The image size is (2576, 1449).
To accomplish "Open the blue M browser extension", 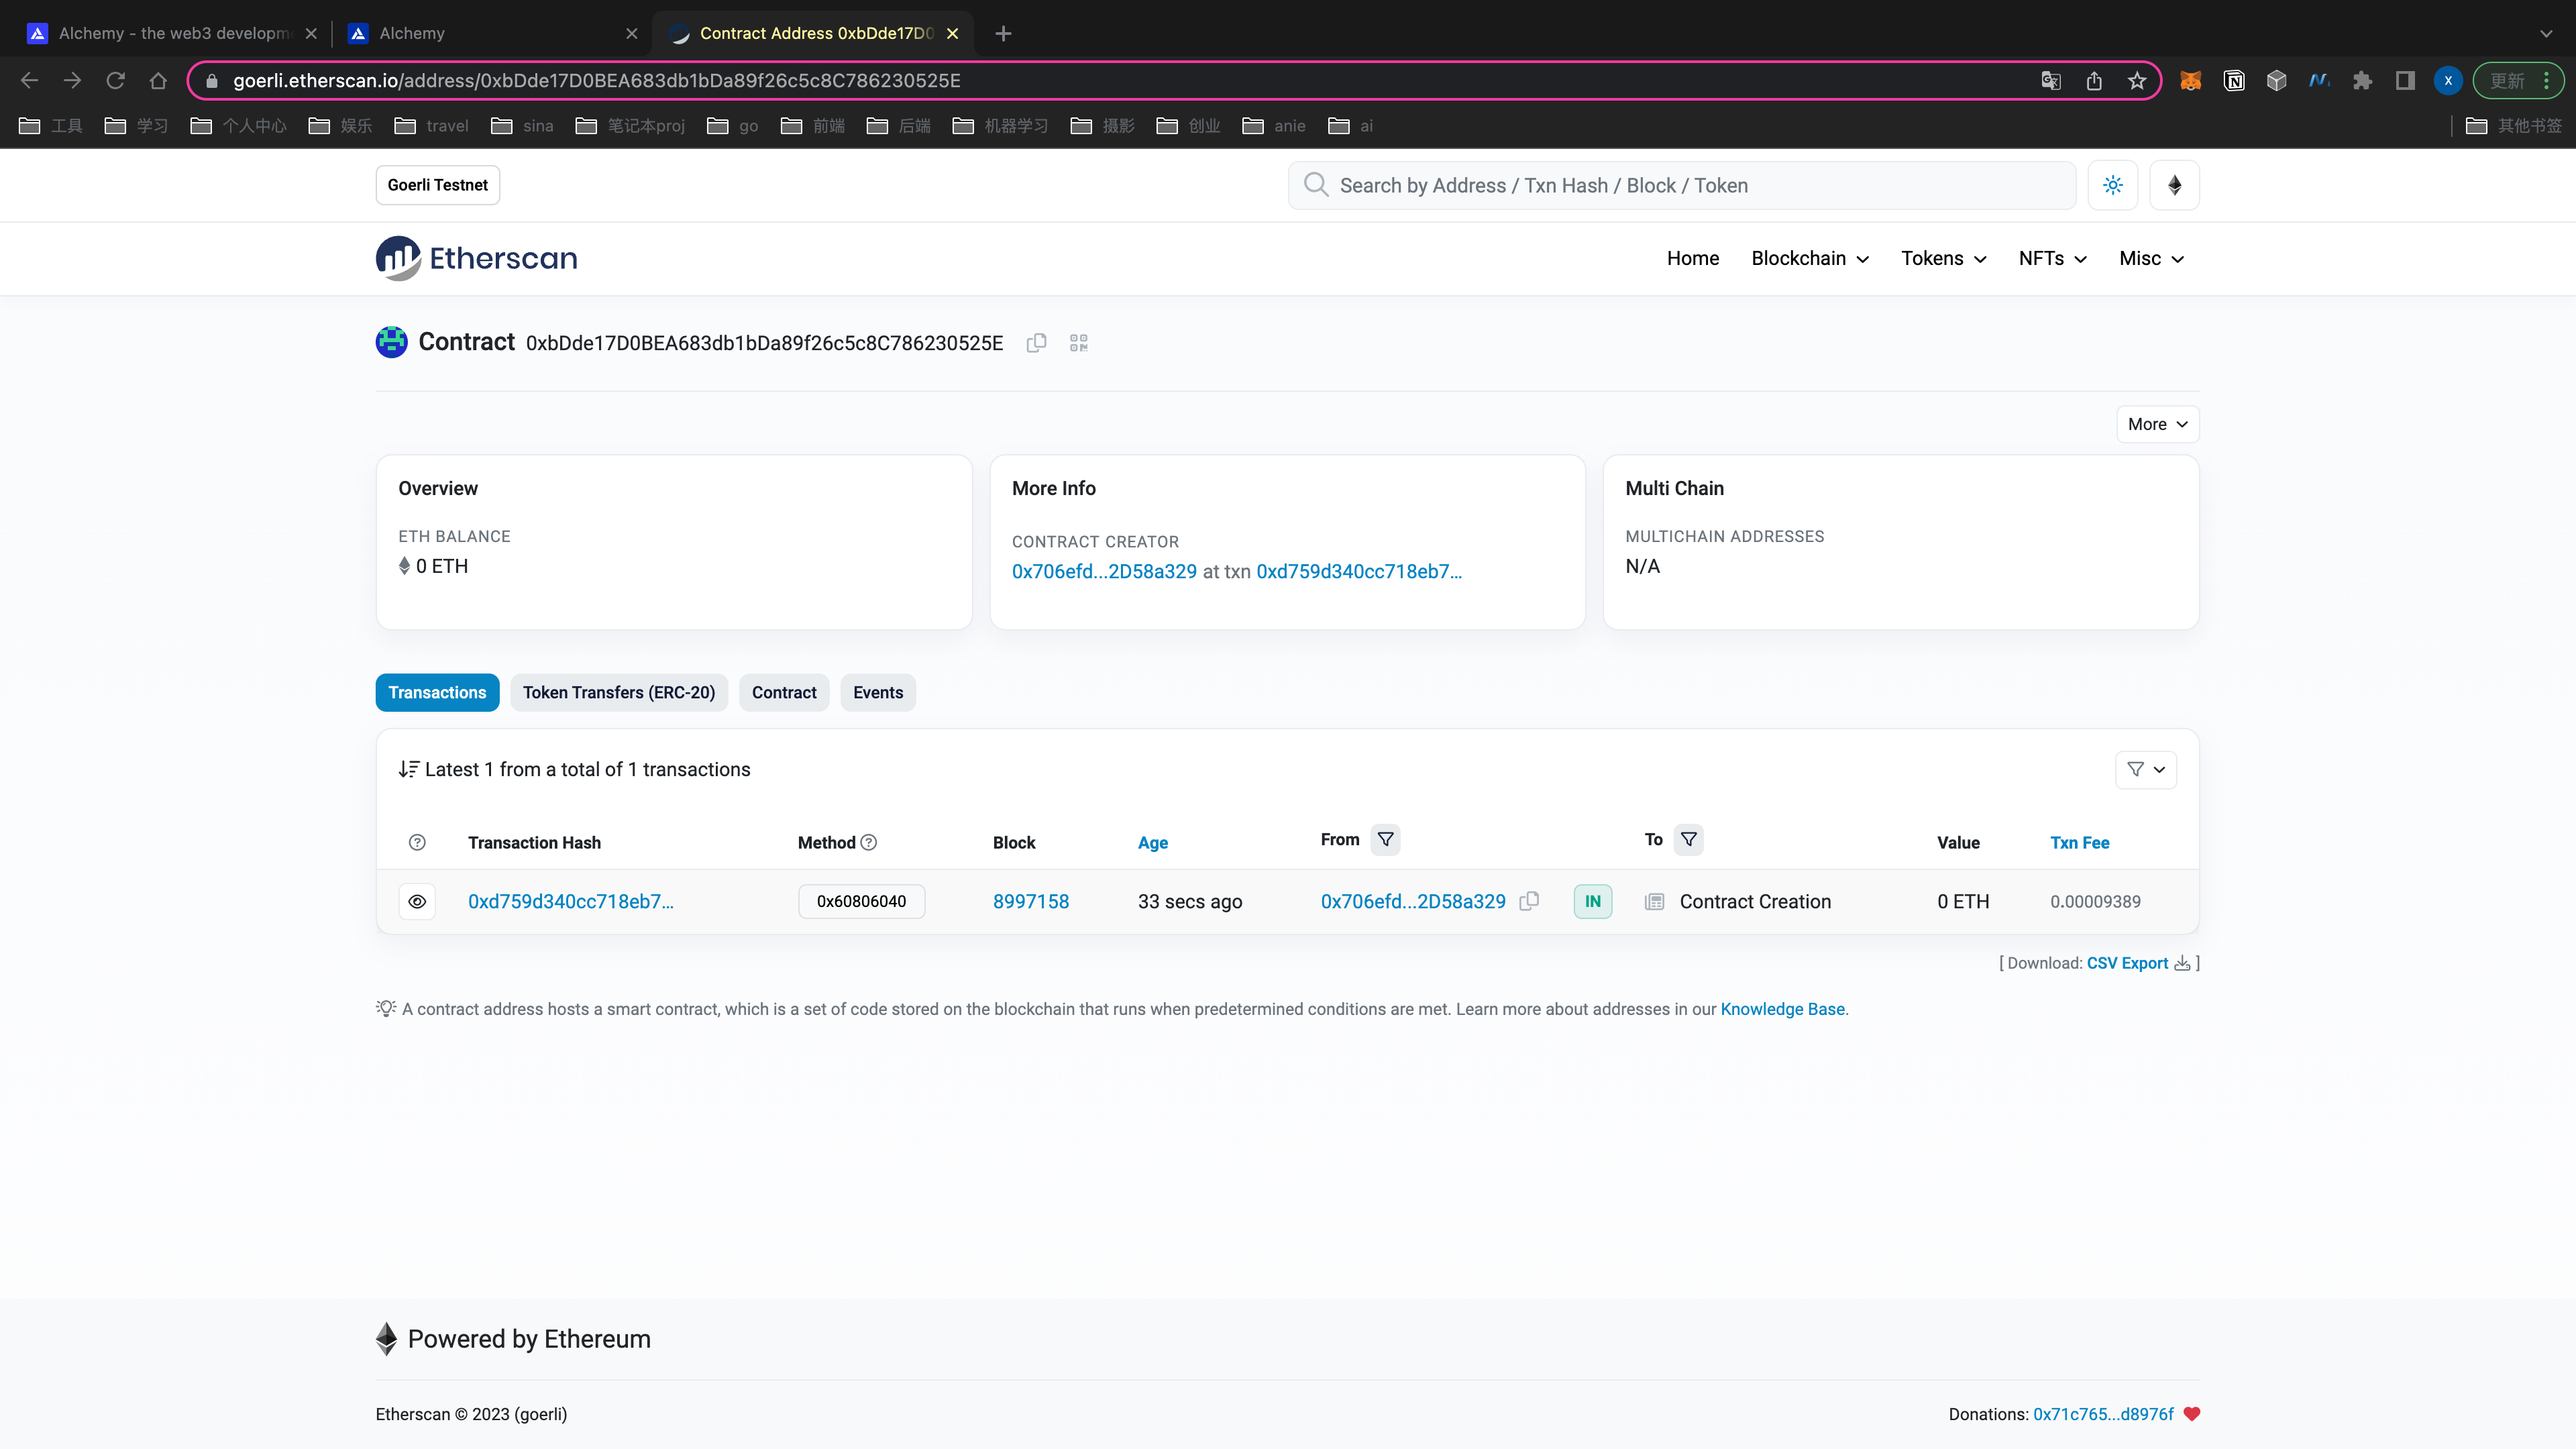I will point(2320,81).
